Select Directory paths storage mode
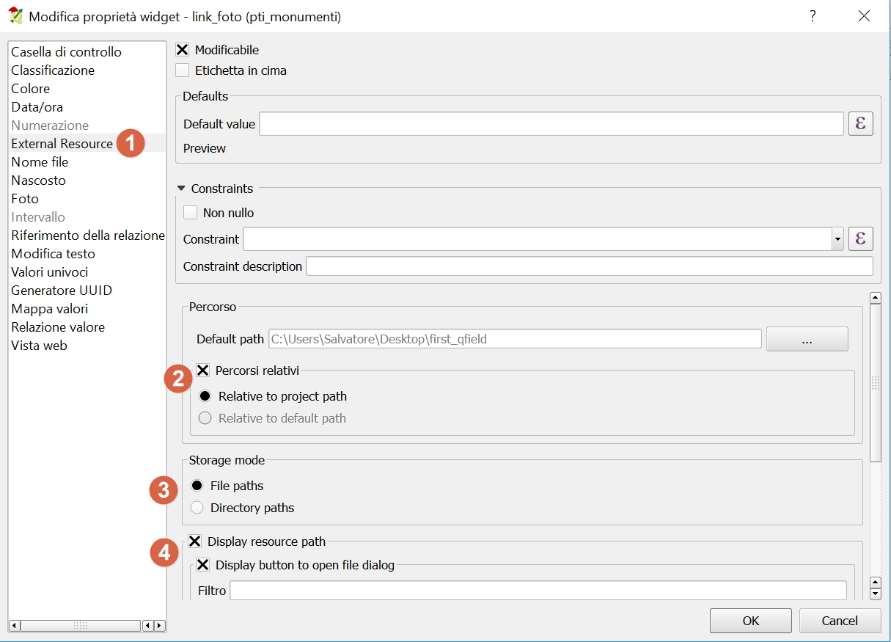The width and height of the screenshot is (891, 642). (x=197, y=508)
